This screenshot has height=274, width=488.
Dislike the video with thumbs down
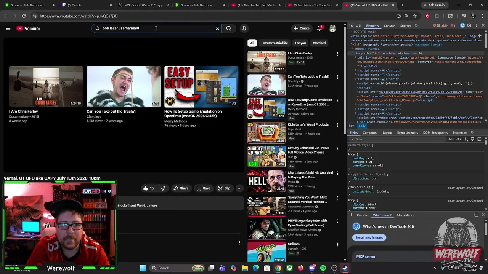[163, 188]
